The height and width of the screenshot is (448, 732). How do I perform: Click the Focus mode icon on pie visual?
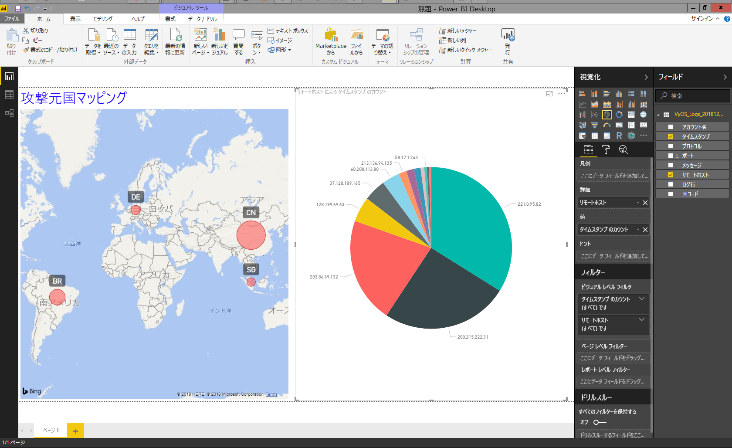[x=549, y=94]
